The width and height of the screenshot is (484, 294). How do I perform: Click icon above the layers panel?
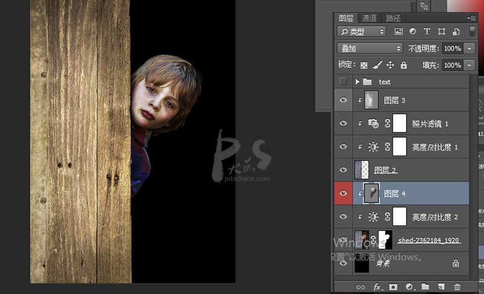pyautogui.click(x=424, y=5)
